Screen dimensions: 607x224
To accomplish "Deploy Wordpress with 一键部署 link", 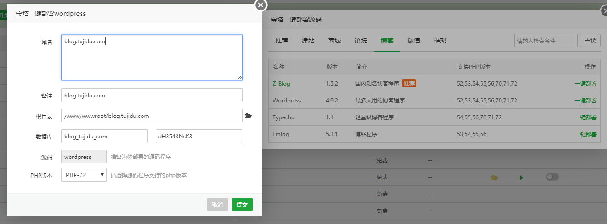I will coord(585,101).
